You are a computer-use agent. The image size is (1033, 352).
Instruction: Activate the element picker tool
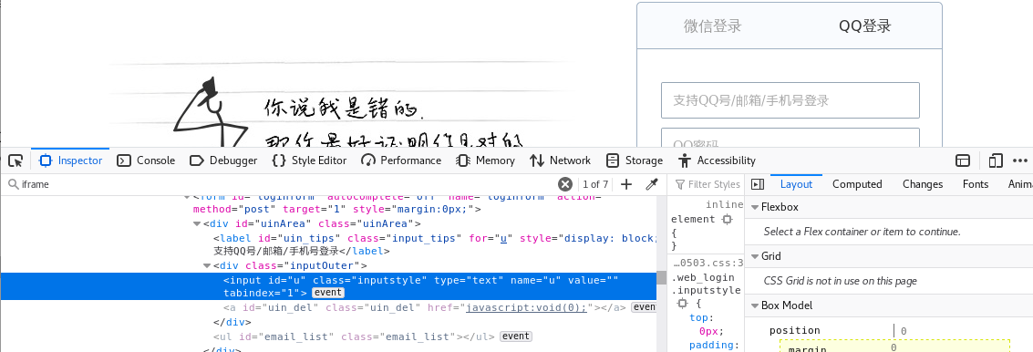coord(15,160)
